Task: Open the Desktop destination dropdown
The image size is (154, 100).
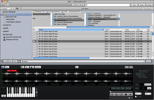Action: pos(83,61)
